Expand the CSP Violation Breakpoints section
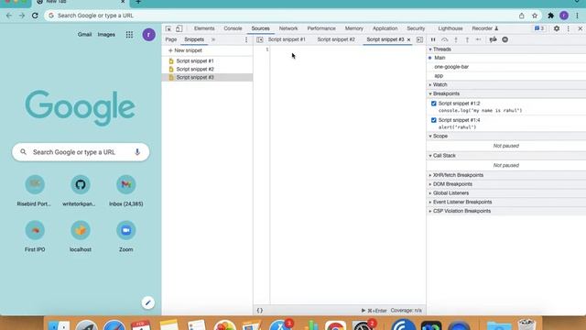The width and height of the screenshot is (586, 330). tap(506, 211)
